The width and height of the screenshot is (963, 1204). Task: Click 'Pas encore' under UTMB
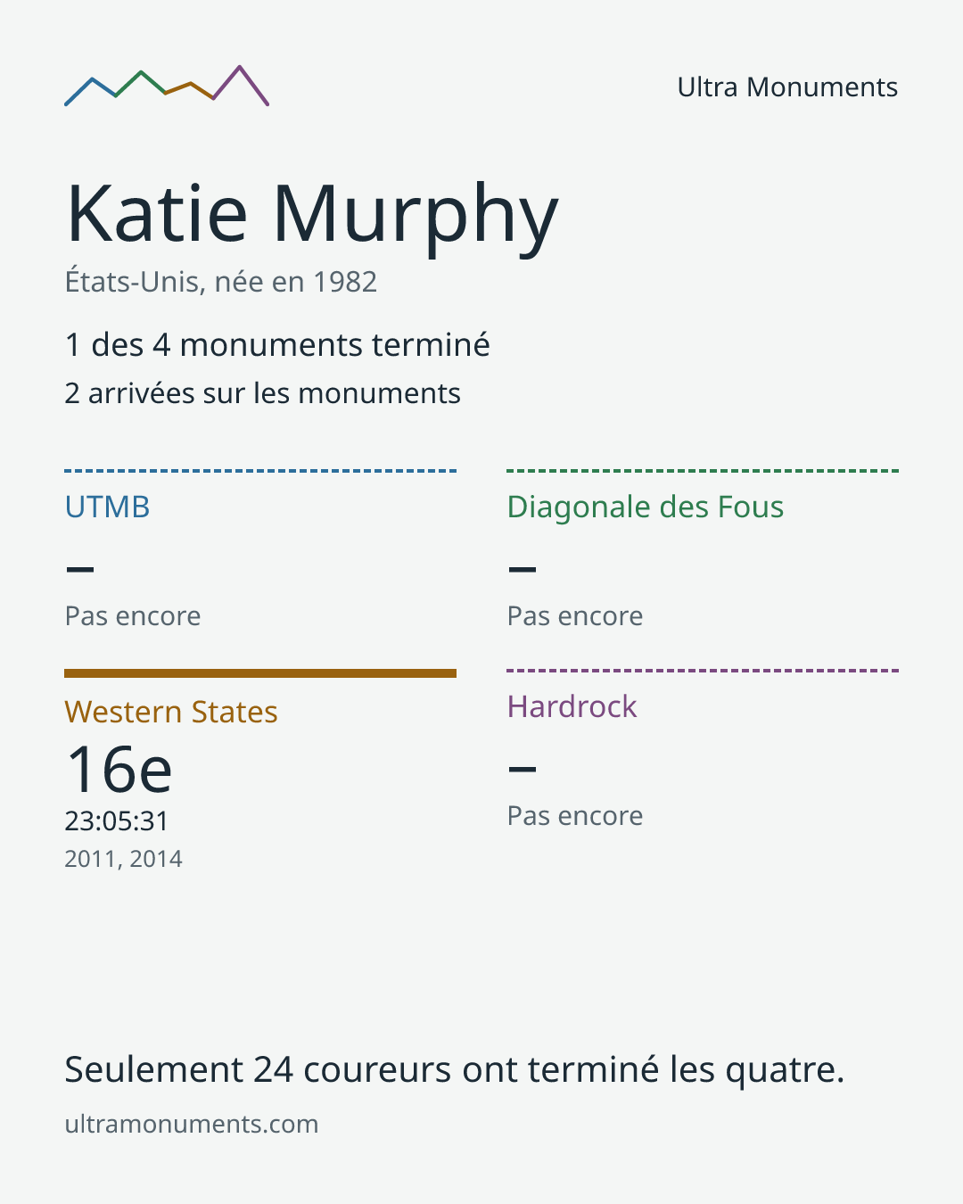(133, 616)
